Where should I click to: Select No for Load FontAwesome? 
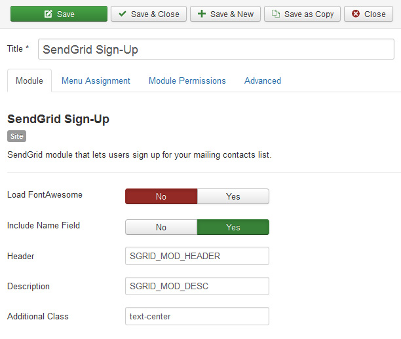click(161, 196)
